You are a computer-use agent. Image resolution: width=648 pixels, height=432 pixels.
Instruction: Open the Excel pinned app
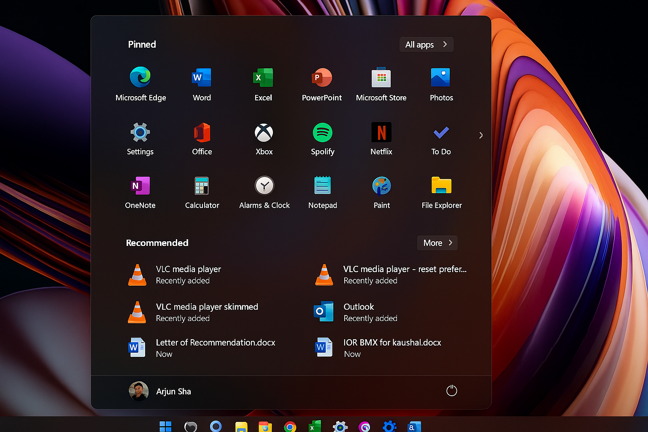(263, 84)
